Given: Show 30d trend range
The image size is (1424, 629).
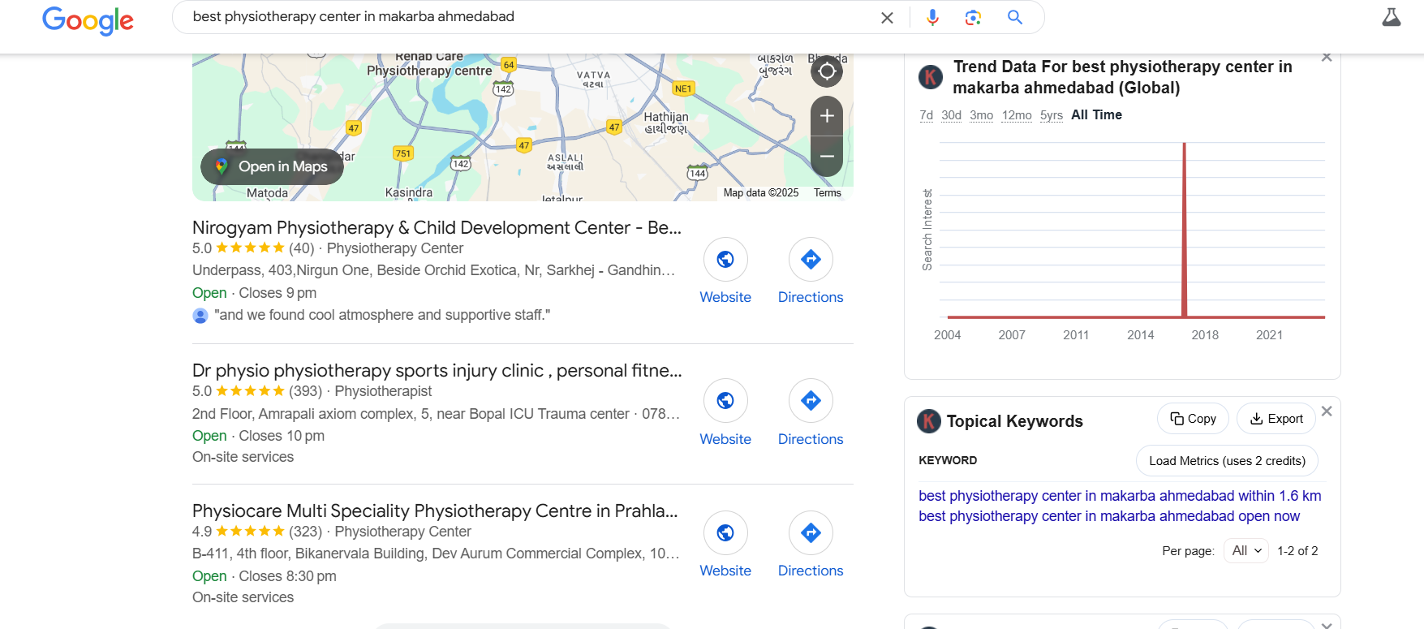Looking at the screenshot, I should coord(951,115).
